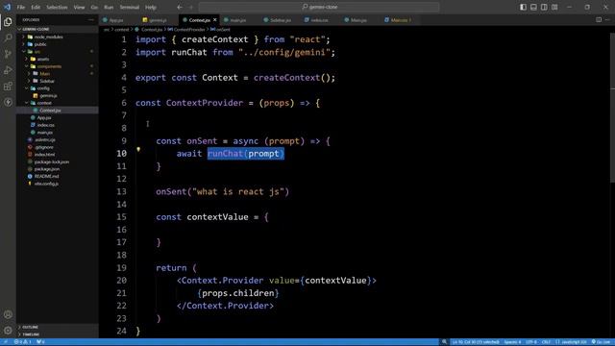Go forward with the right arrow
This screenshot has height=346, width=615.
(191, 7)
